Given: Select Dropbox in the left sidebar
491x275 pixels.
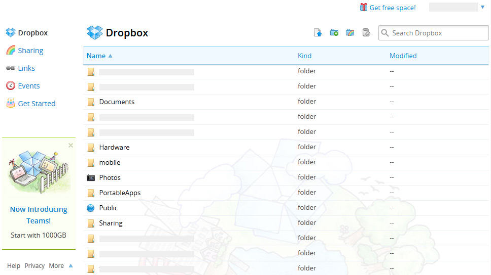Looking at the screenshot, I should point(33,33).
